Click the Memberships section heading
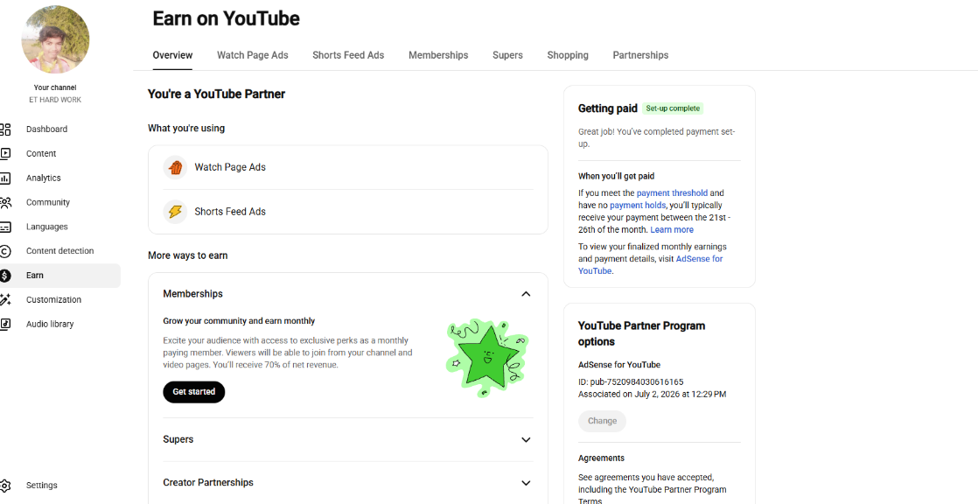The image size is (978, 504). [x=192, y=294]
